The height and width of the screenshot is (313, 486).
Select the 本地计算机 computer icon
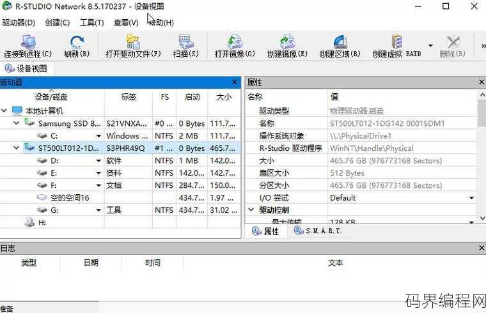click(x=17, y=111)
